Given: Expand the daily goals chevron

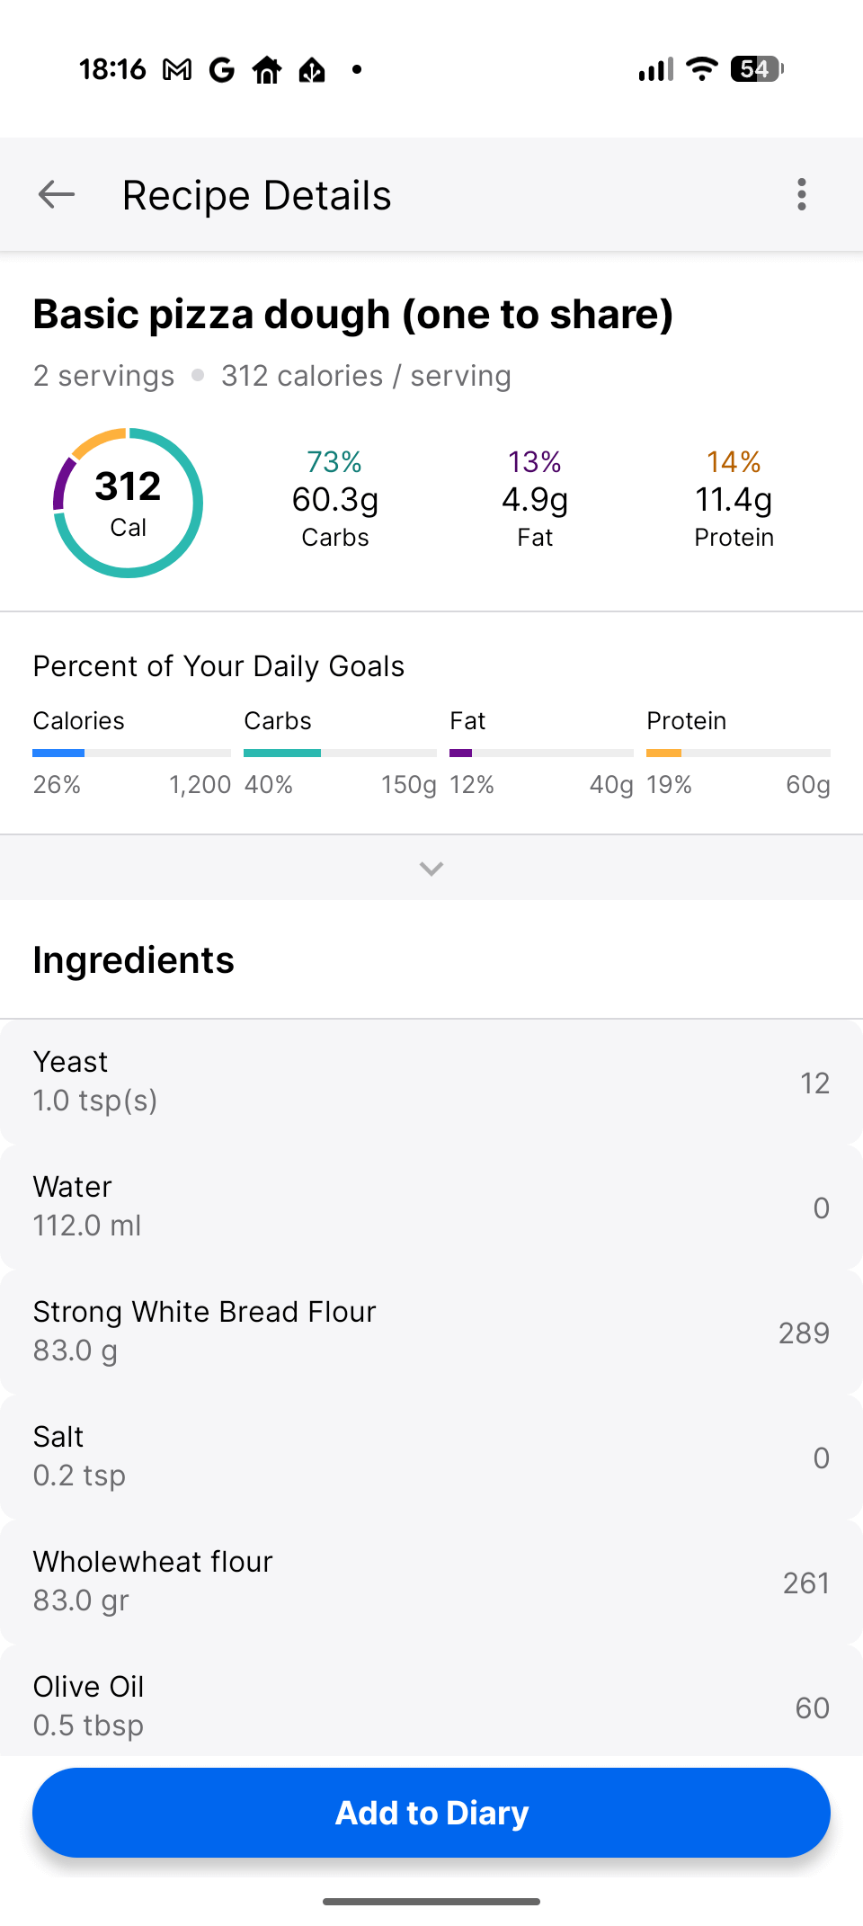Looking at the screenshot, I should click(x=431, y=868).
